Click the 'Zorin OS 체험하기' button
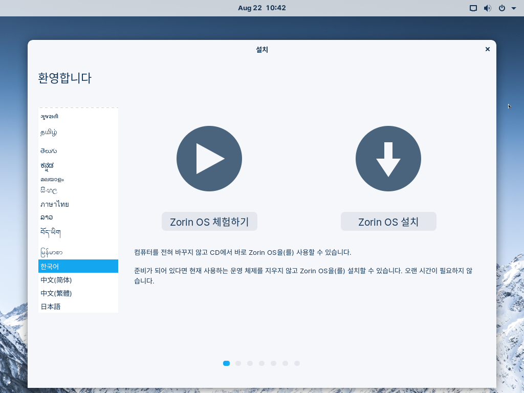The image size is (524, 393). coord(209,221)
